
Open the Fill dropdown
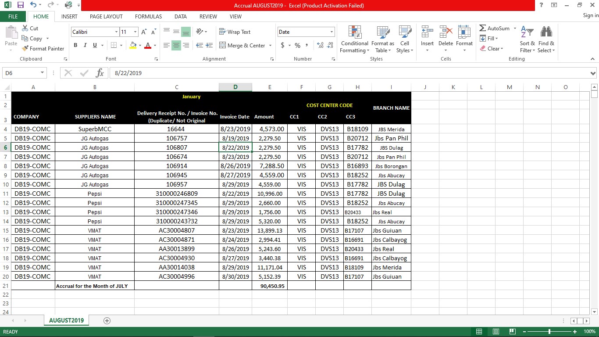point(489,39)
